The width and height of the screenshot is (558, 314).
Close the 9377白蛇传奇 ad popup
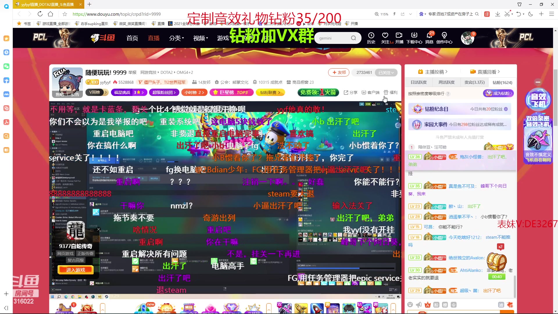(x=99, y=229)
